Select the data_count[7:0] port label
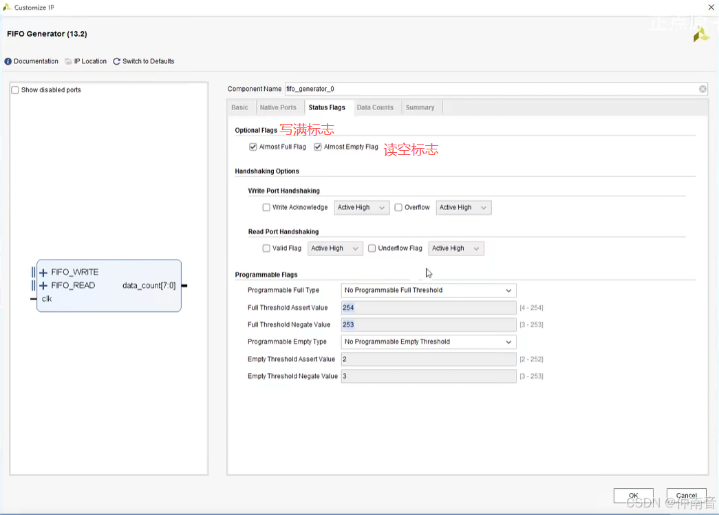The width and height of the screenshot is (719, 515). pyautogui.click(x=149, y=286)
